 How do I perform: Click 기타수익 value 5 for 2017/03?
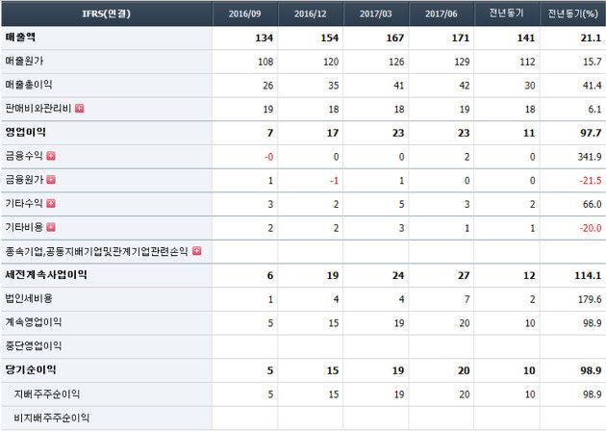coord(401,205)
